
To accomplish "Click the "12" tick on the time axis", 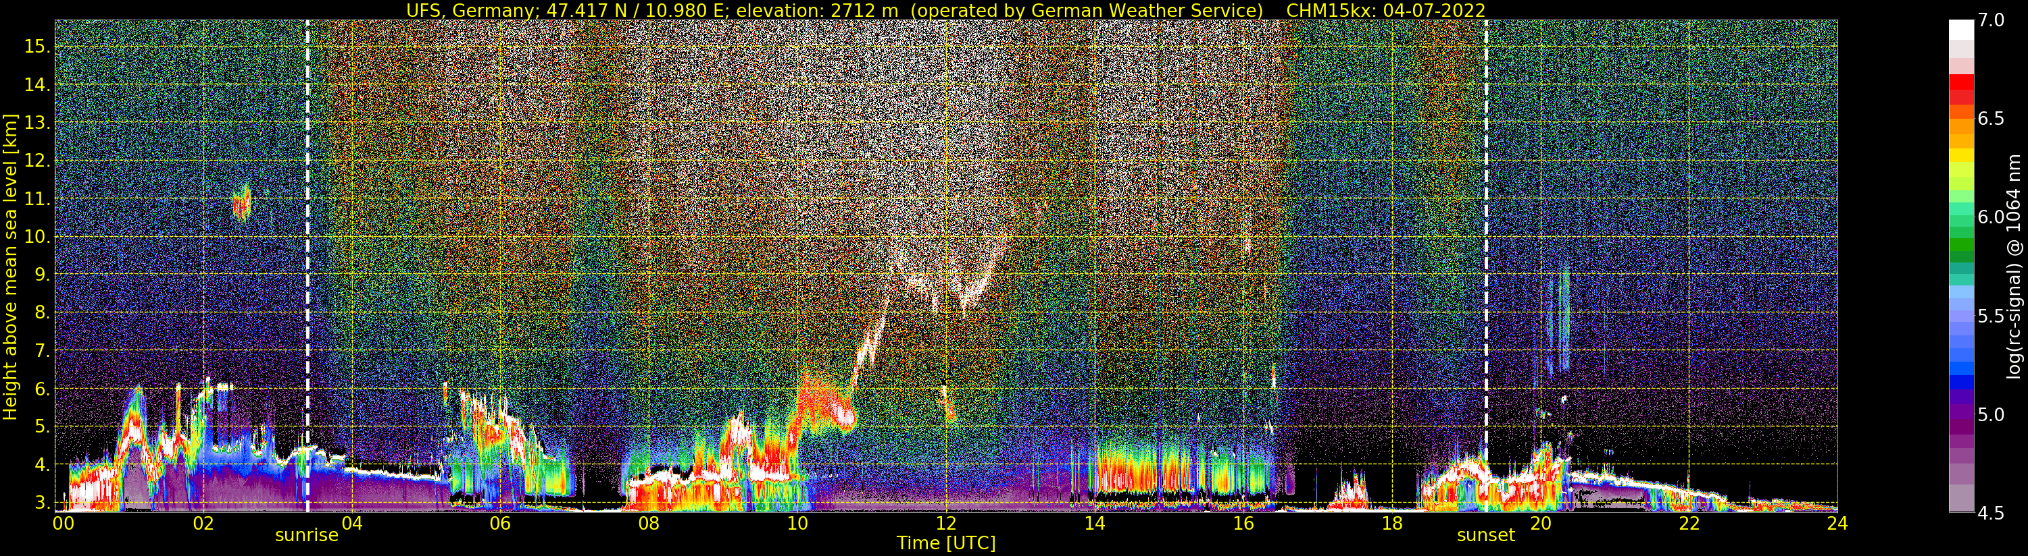I will [x=945, y=522].
